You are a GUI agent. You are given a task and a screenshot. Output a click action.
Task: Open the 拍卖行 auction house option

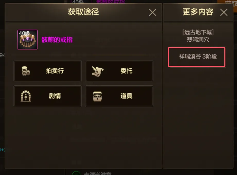(x=48, y=71)
